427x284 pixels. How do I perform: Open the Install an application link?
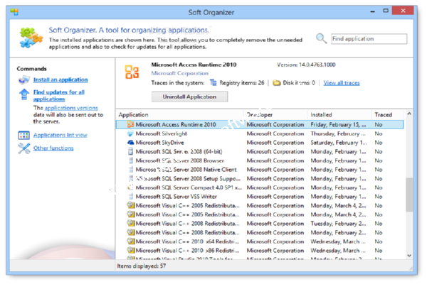click(x=60, y=80)
